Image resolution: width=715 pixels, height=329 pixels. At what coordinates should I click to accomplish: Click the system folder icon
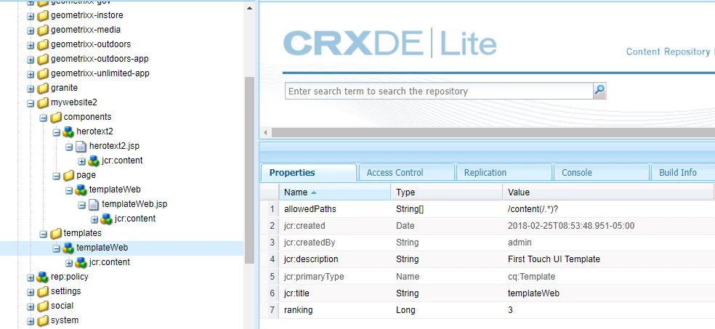point(43,320)
